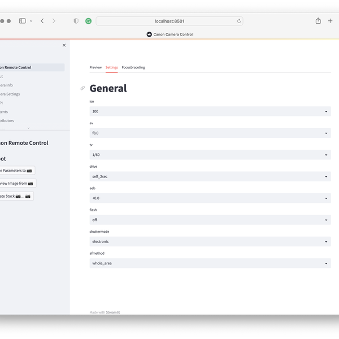Switch to the Preview tab
This screenshot has height=339, width=339.
95,67
